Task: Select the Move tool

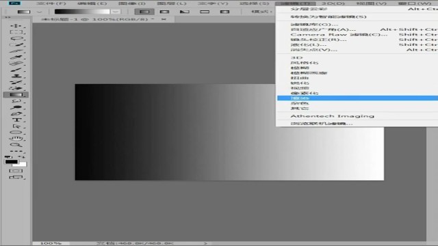Action: tap(16, 26)
